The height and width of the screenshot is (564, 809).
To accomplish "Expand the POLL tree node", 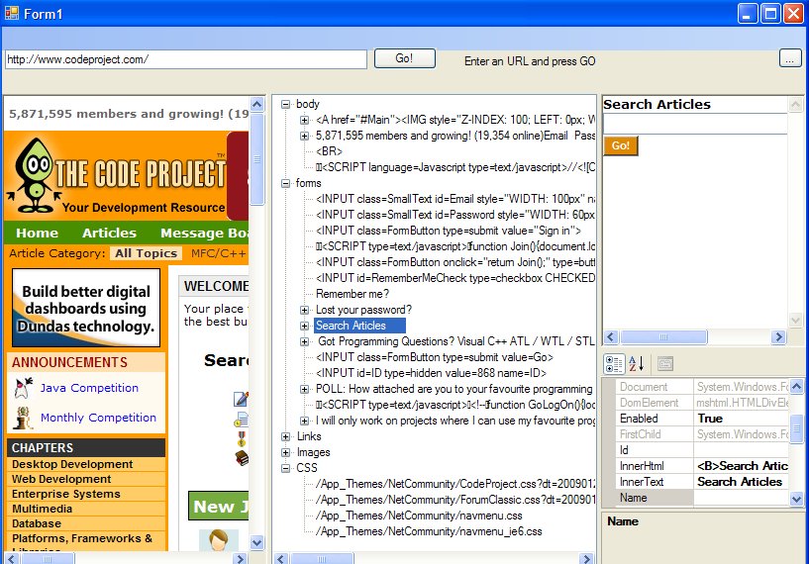I will point(304,389).
